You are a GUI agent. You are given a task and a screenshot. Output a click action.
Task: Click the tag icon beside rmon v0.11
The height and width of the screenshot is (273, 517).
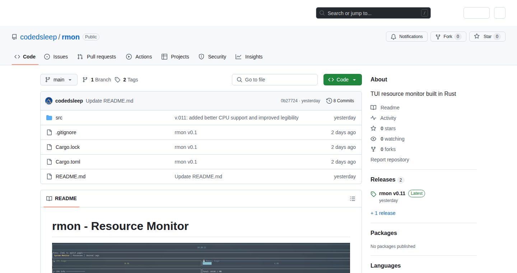click(x=373, y=194)
